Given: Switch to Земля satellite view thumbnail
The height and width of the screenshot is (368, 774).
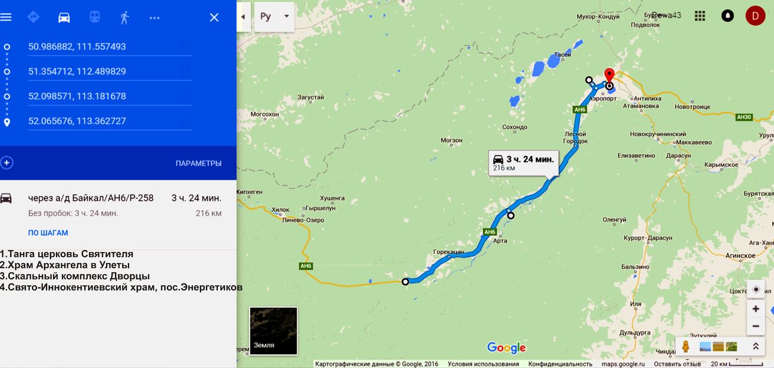Looking at the screenshot, I should click(x=273, y=330).
